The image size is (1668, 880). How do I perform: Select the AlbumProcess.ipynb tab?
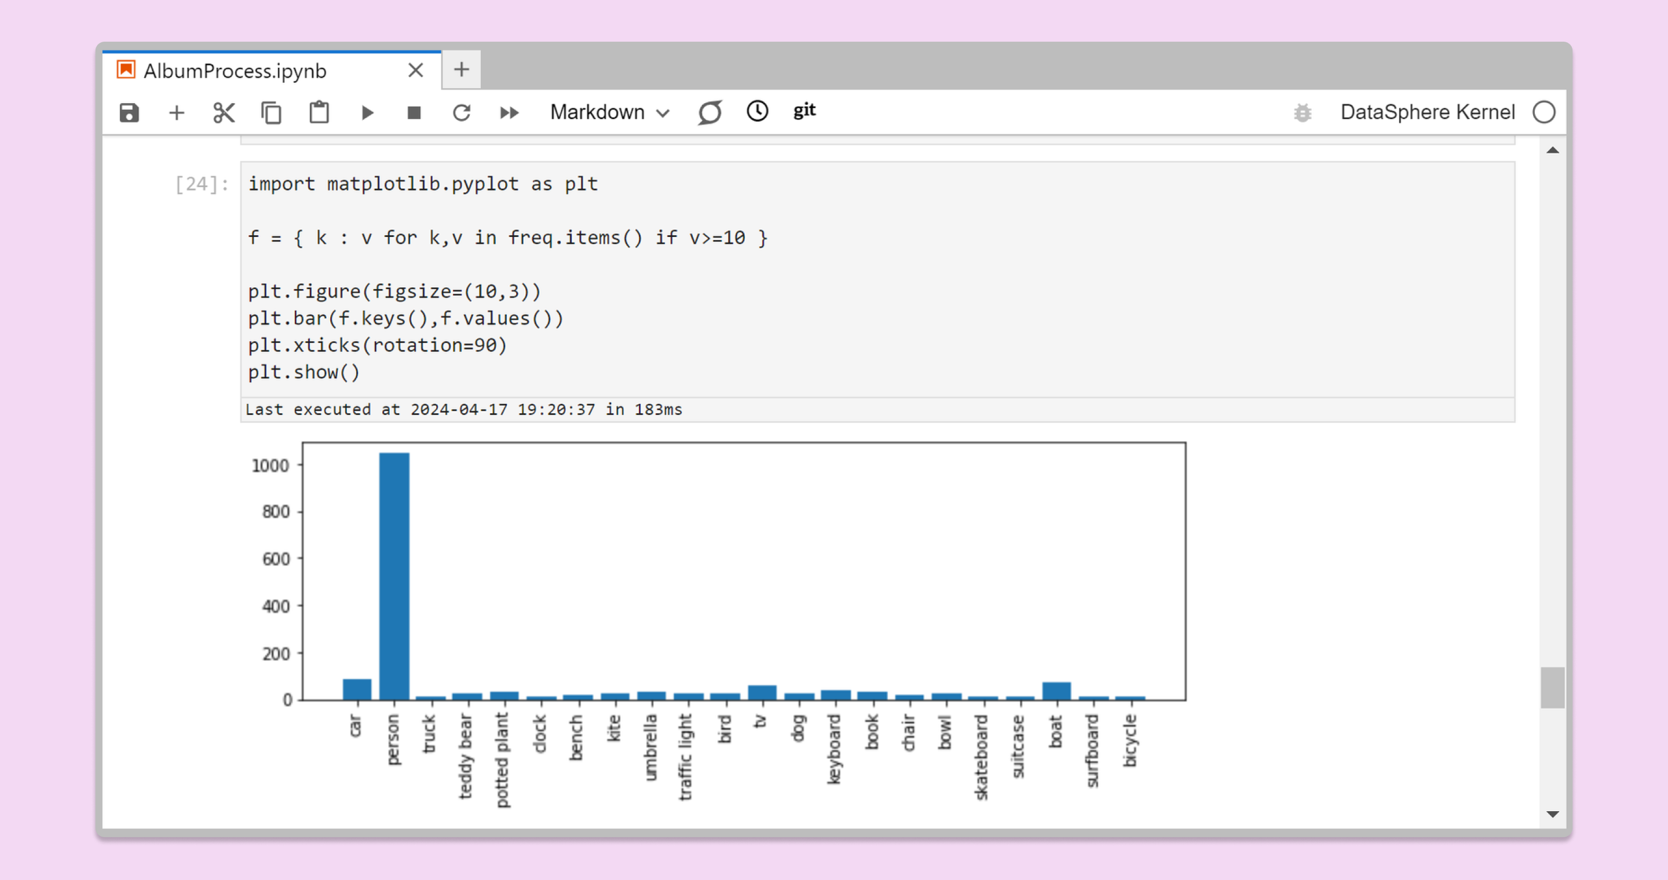click(272, 70)
